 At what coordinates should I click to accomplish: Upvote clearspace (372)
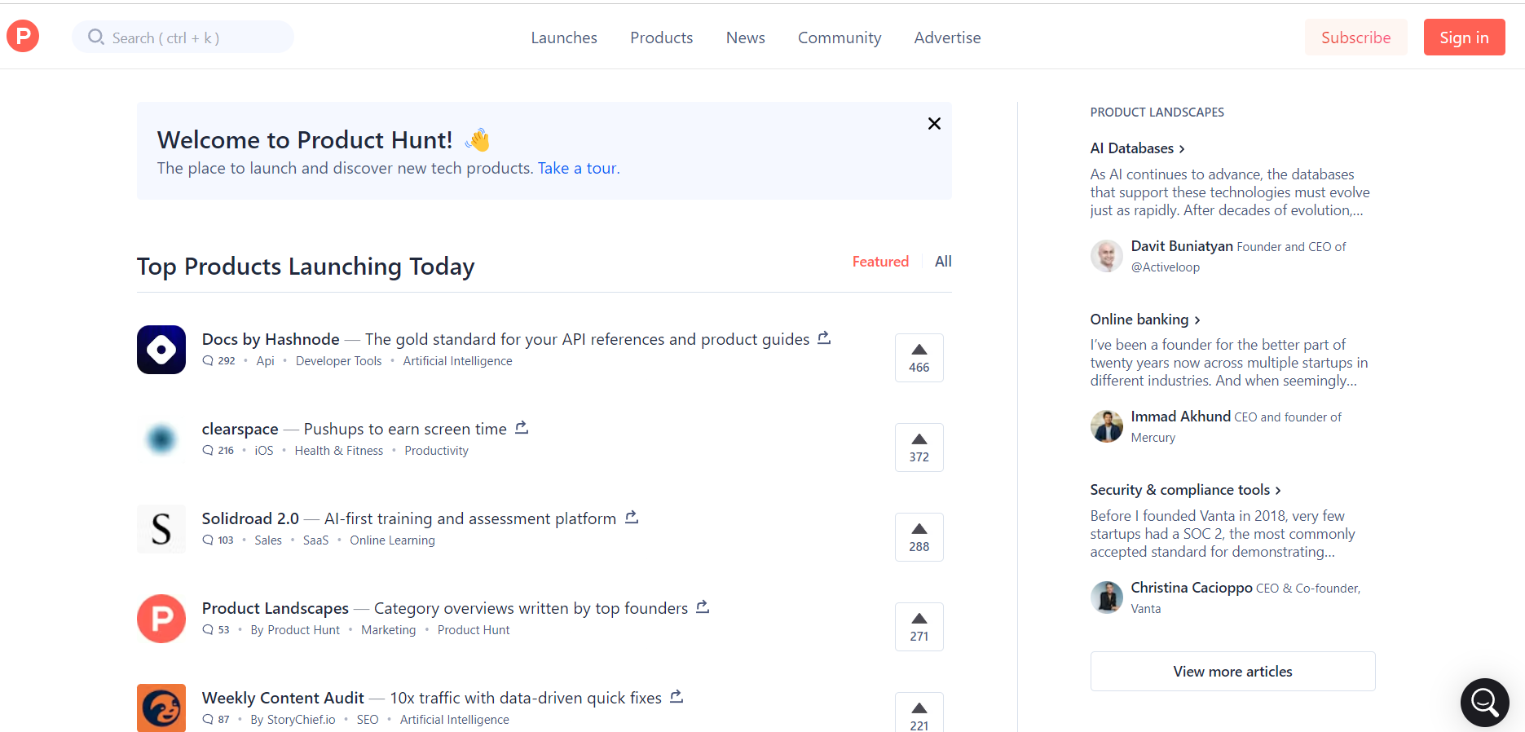(x=919, y=448)
